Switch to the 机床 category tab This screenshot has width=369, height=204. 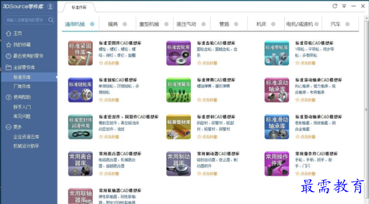266,24
